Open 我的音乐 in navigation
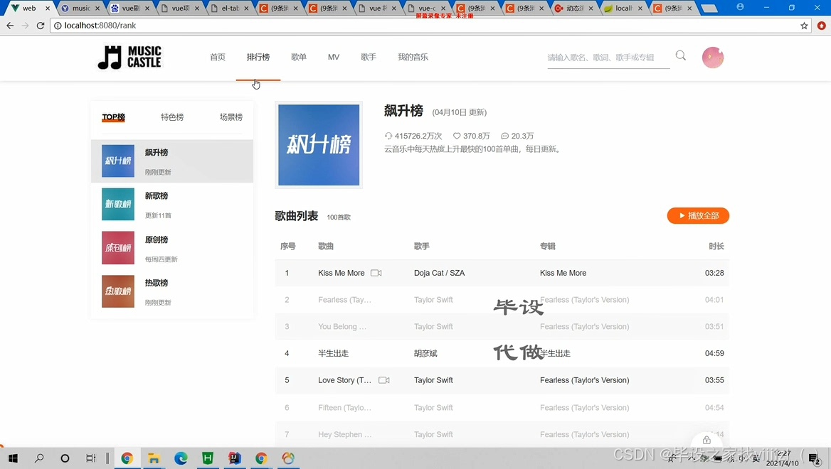 [413, 57]
